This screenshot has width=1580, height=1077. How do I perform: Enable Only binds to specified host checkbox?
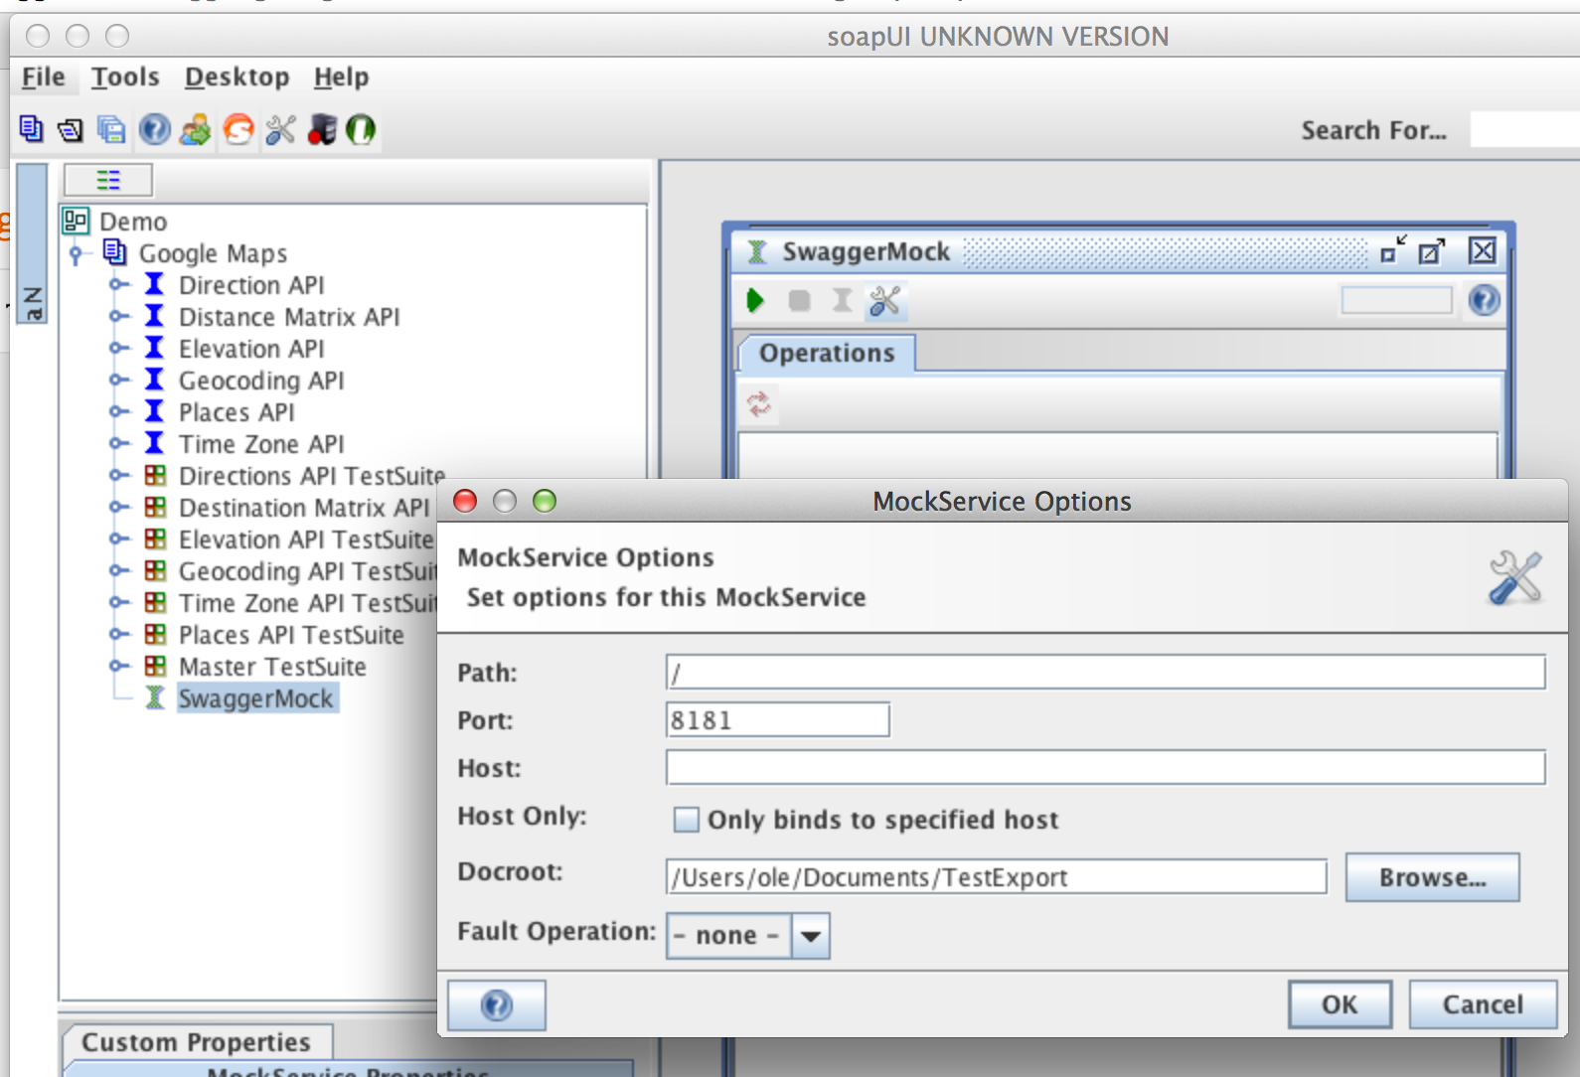pyautogui.click(x=686, y=820)
